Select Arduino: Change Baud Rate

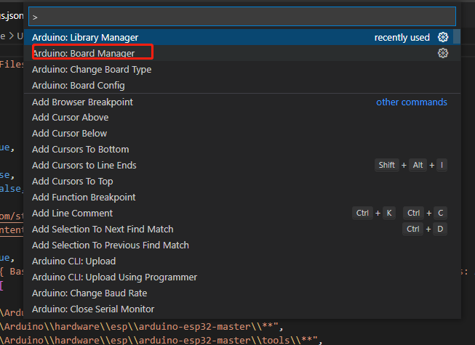[x=89, y=293]
